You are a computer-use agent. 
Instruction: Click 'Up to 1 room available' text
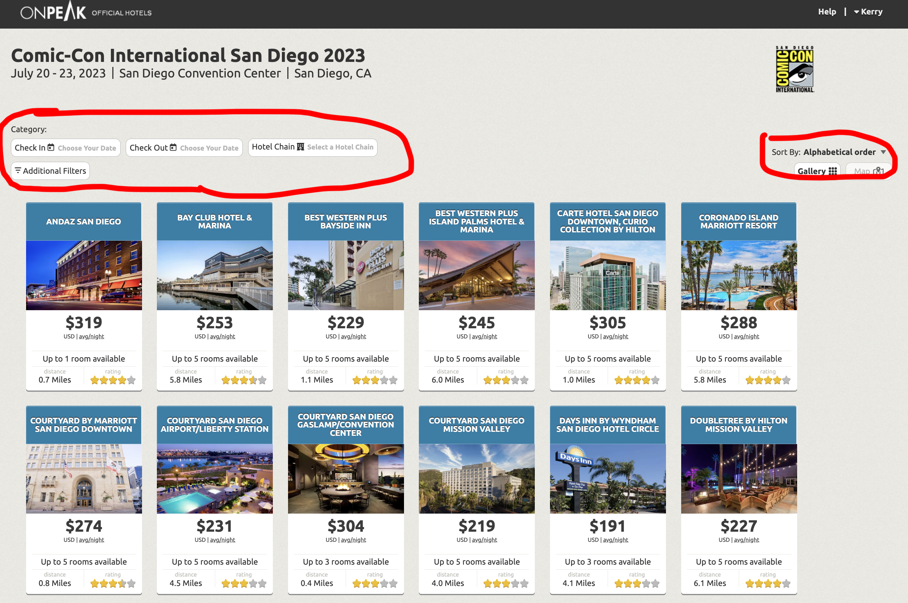tap(84, 359)
